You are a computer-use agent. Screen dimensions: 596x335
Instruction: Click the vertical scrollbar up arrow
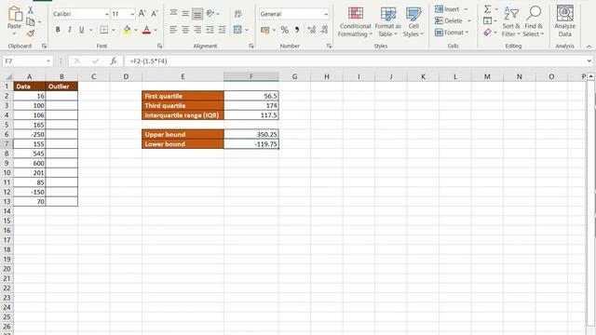(x=590, y=76)
